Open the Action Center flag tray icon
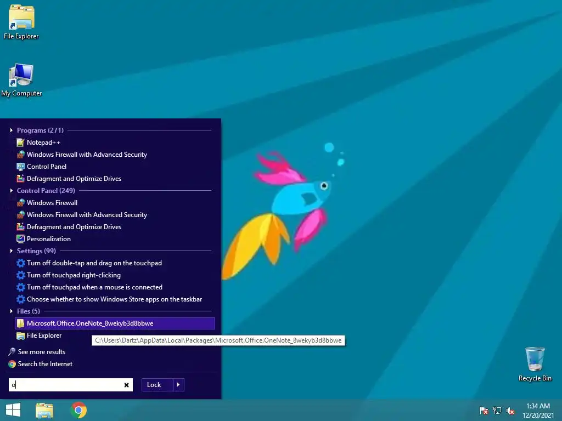The height and width of the screenshot is (421, 562). [x=484, y=411]
